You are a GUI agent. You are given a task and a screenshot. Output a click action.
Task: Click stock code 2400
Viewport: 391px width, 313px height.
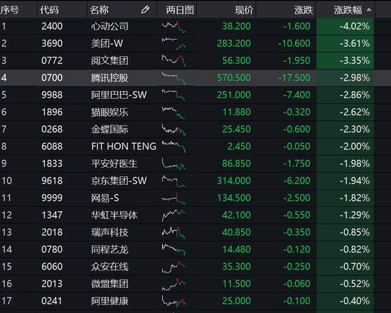52,26
